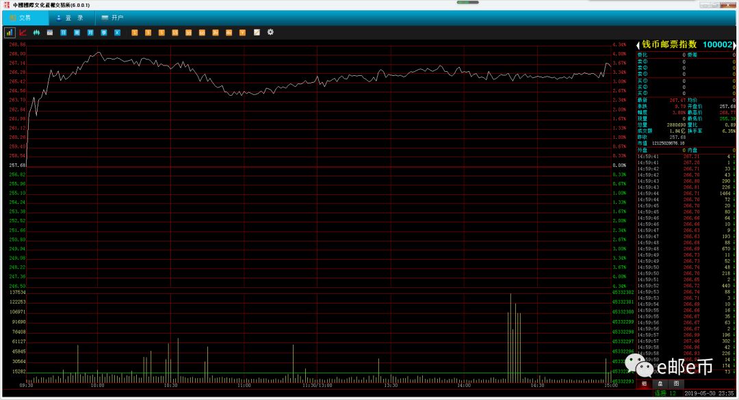Select the weekly 周 period icon

[77, 33]
